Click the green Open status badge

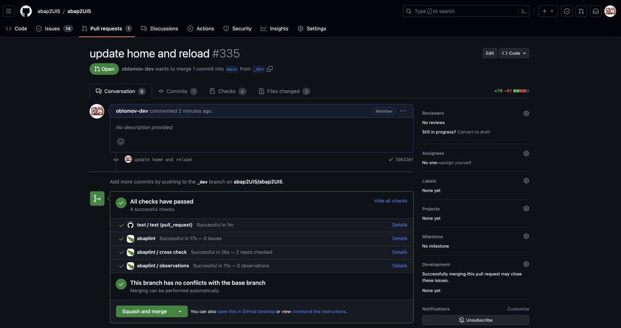(x=104, y=69)
